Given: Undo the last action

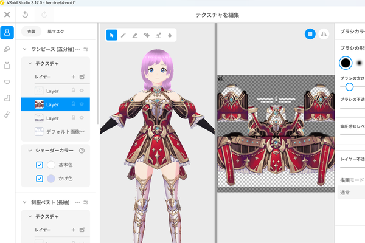Looking at the screenshot, I should point(25,15).
